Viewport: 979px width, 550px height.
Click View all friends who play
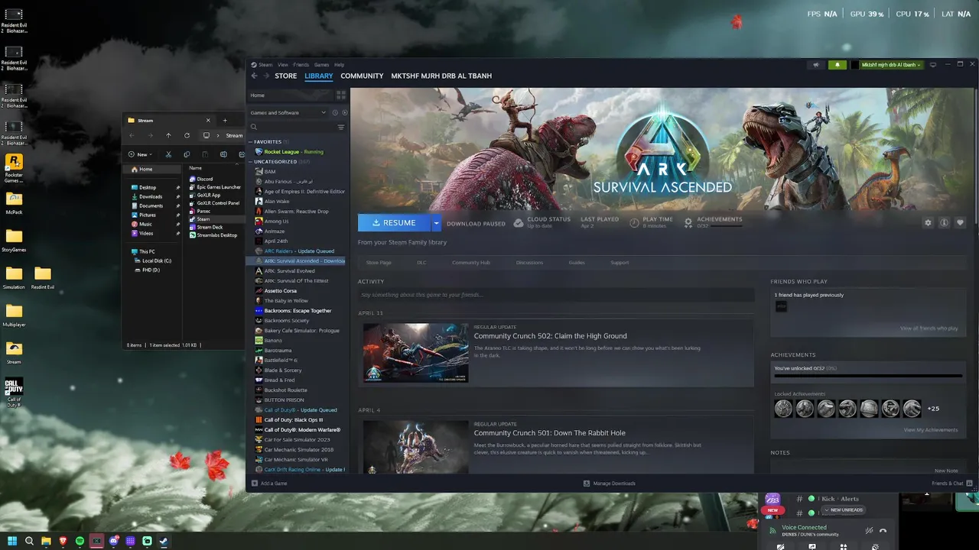pyautogui.click(x=929, y=328)
